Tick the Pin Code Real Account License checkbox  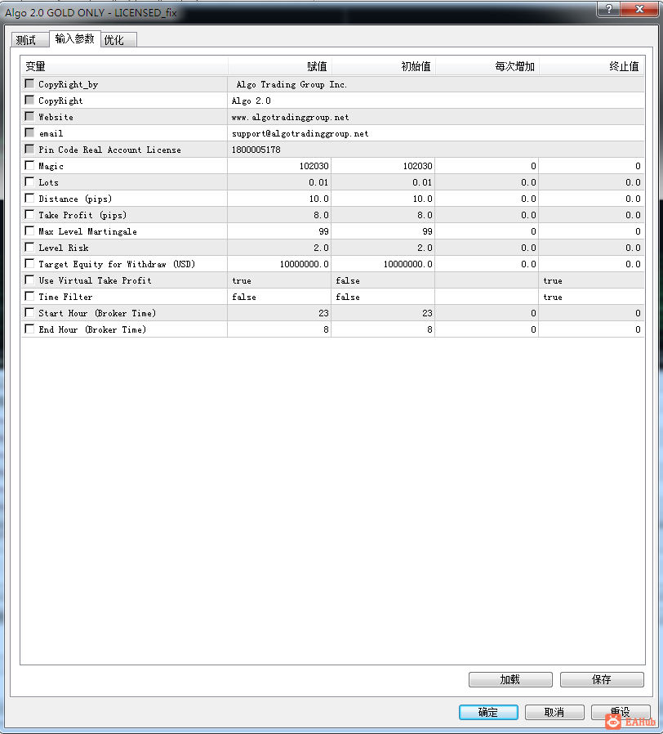(x=30, y=150)
